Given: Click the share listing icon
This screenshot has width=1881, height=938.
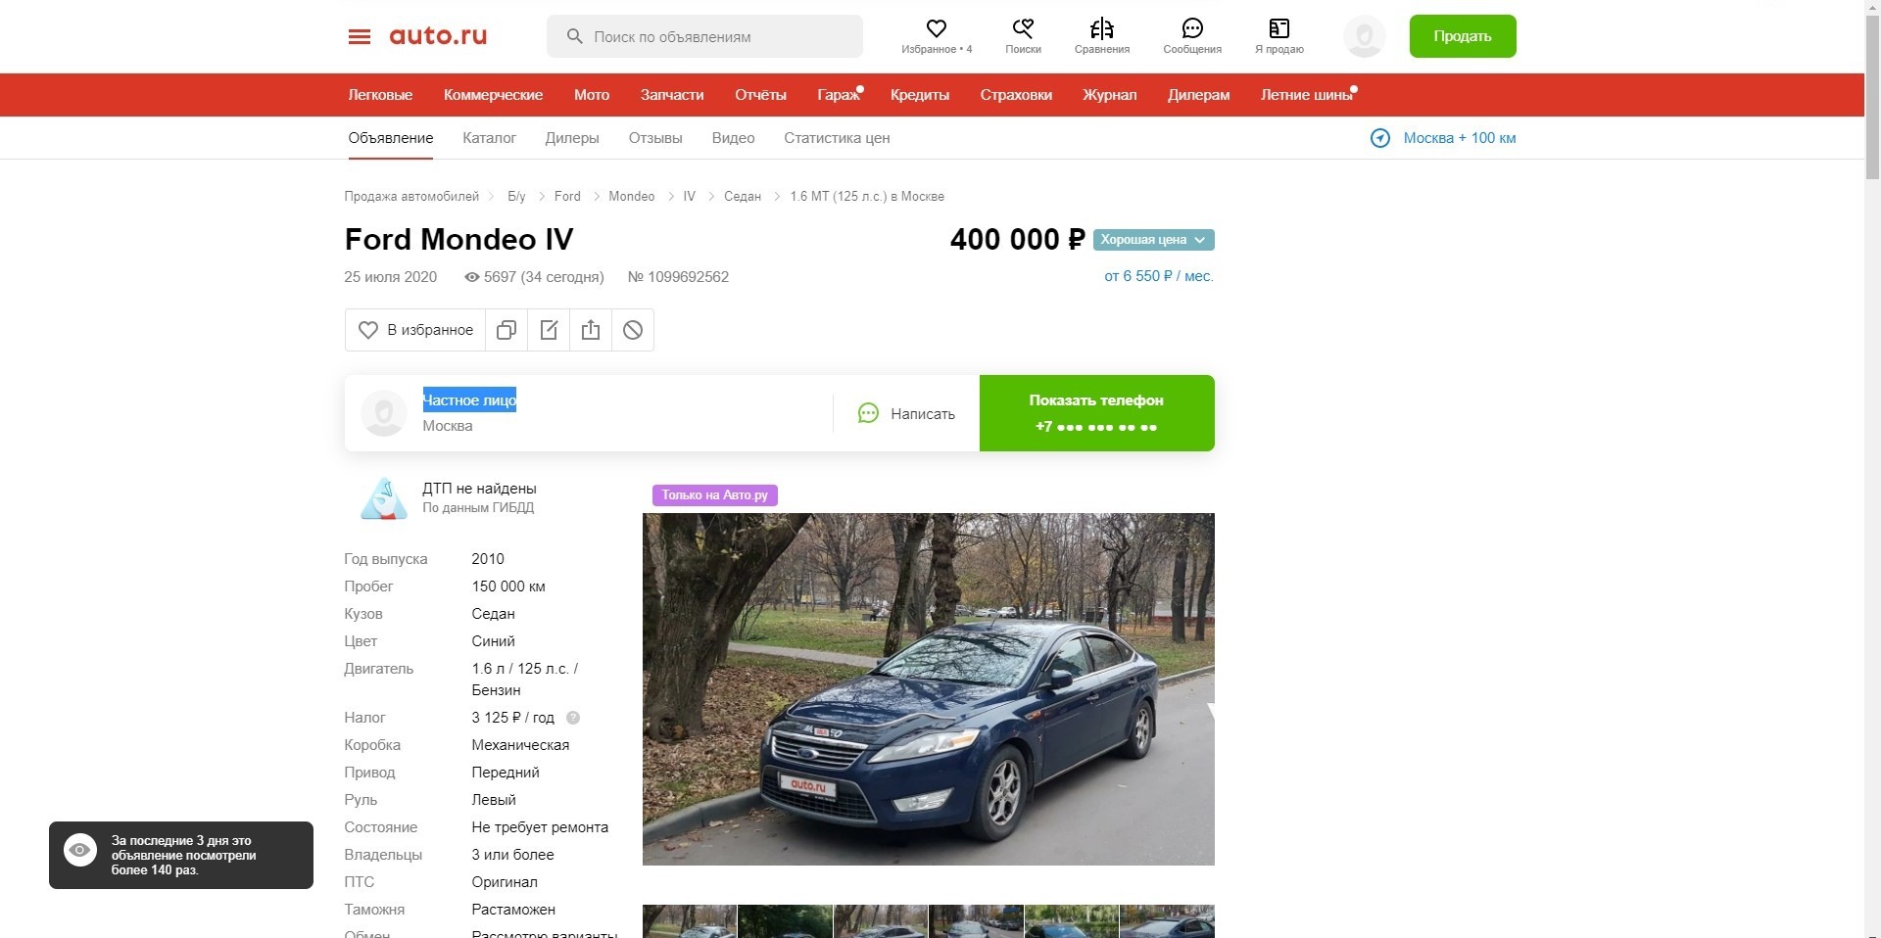Looking at the screenshot, I should pyautogui.click(x=591, y=330).
